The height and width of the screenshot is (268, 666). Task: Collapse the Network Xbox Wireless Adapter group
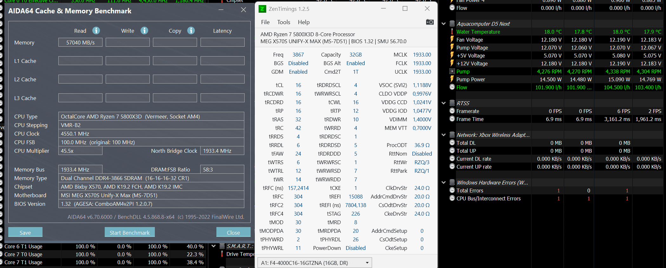click(x=444, y=135)
